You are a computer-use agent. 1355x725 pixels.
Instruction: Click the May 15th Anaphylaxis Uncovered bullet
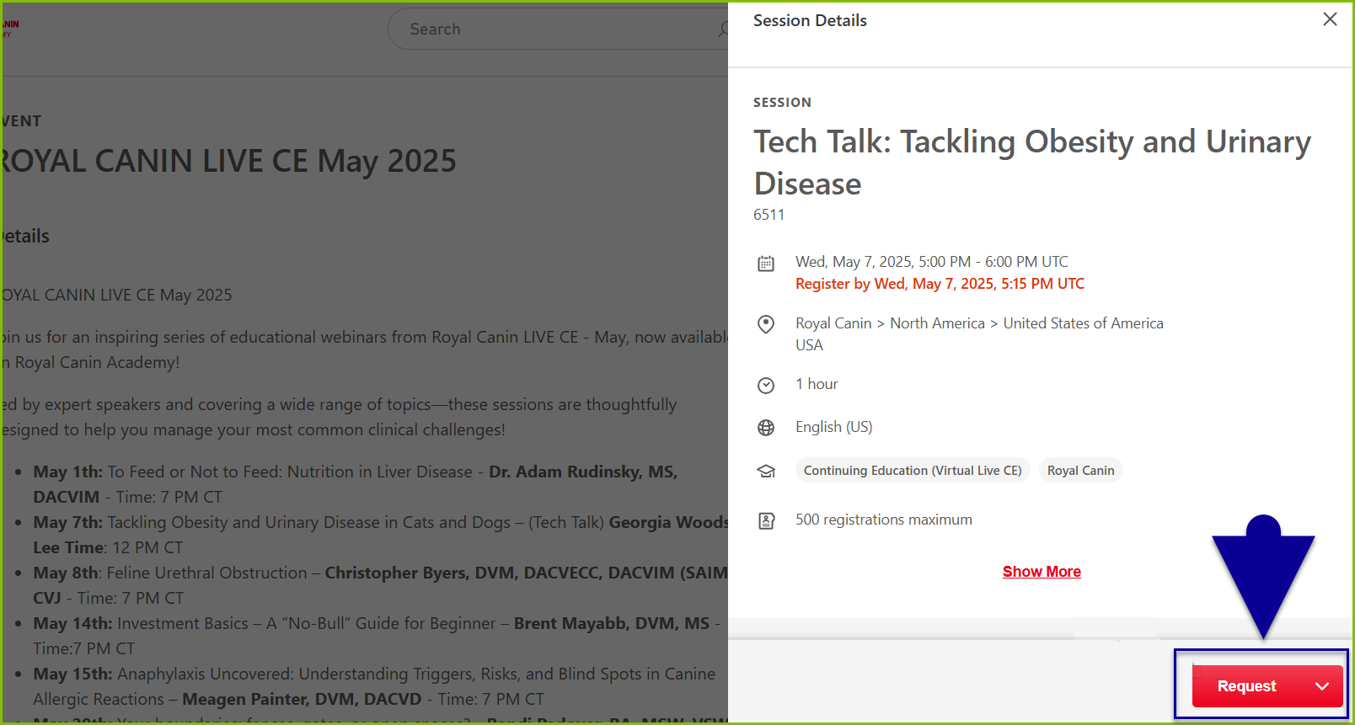pos(374,686)
